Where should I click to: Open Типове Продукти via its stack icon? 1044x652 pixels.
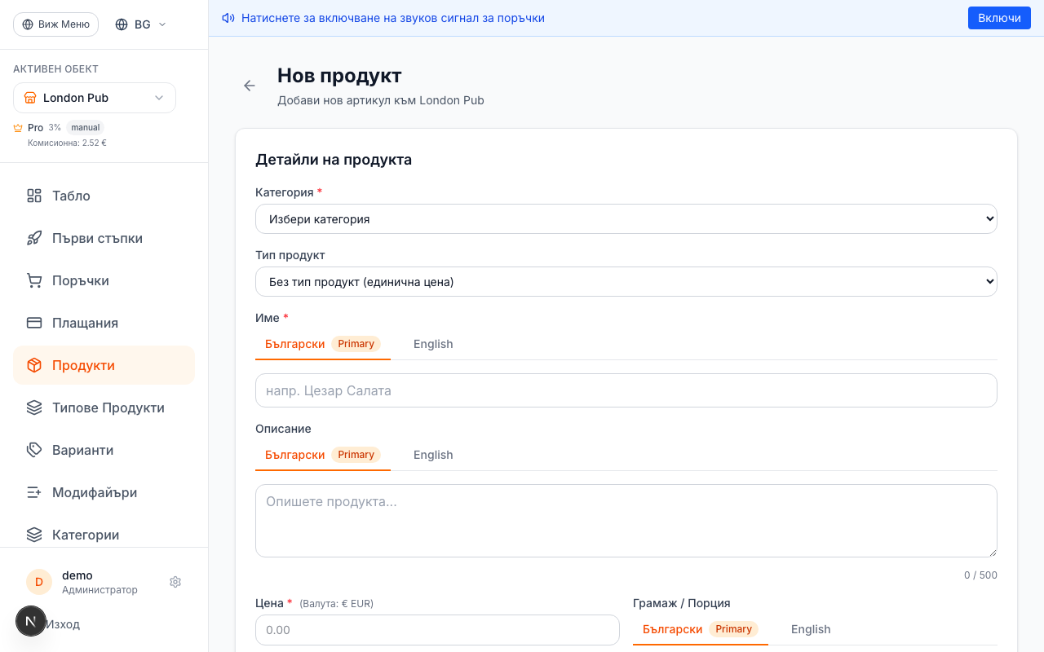pos(33,407)
